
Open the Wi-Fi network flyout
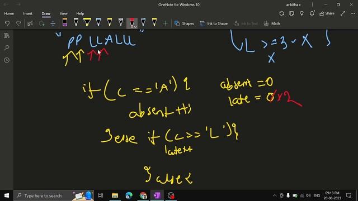click(x=302, y=195)
